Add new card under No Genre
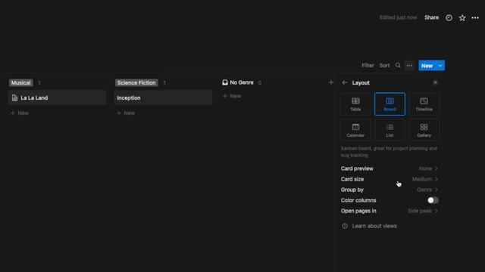Viewport: 485px width, 272px height. click(232, 96)
